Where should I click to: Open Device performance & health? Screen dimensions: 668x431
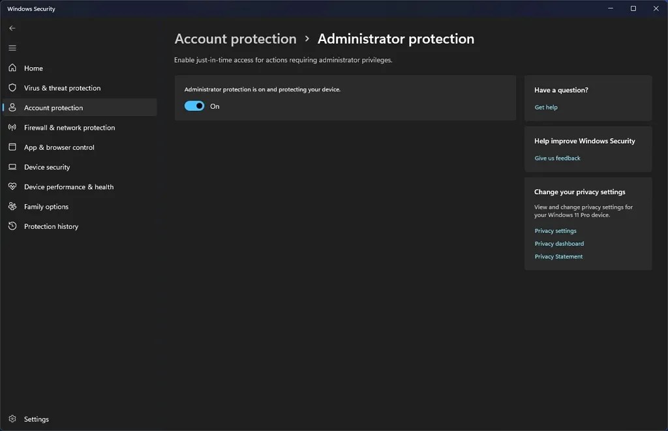coord(80,186)
